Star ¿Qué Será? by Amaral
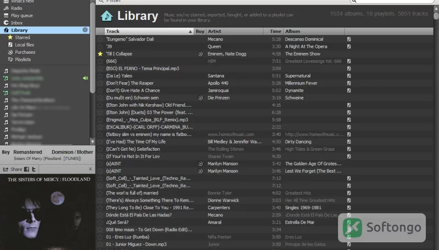This screenshot has width=439, height=250. (100, 223)
